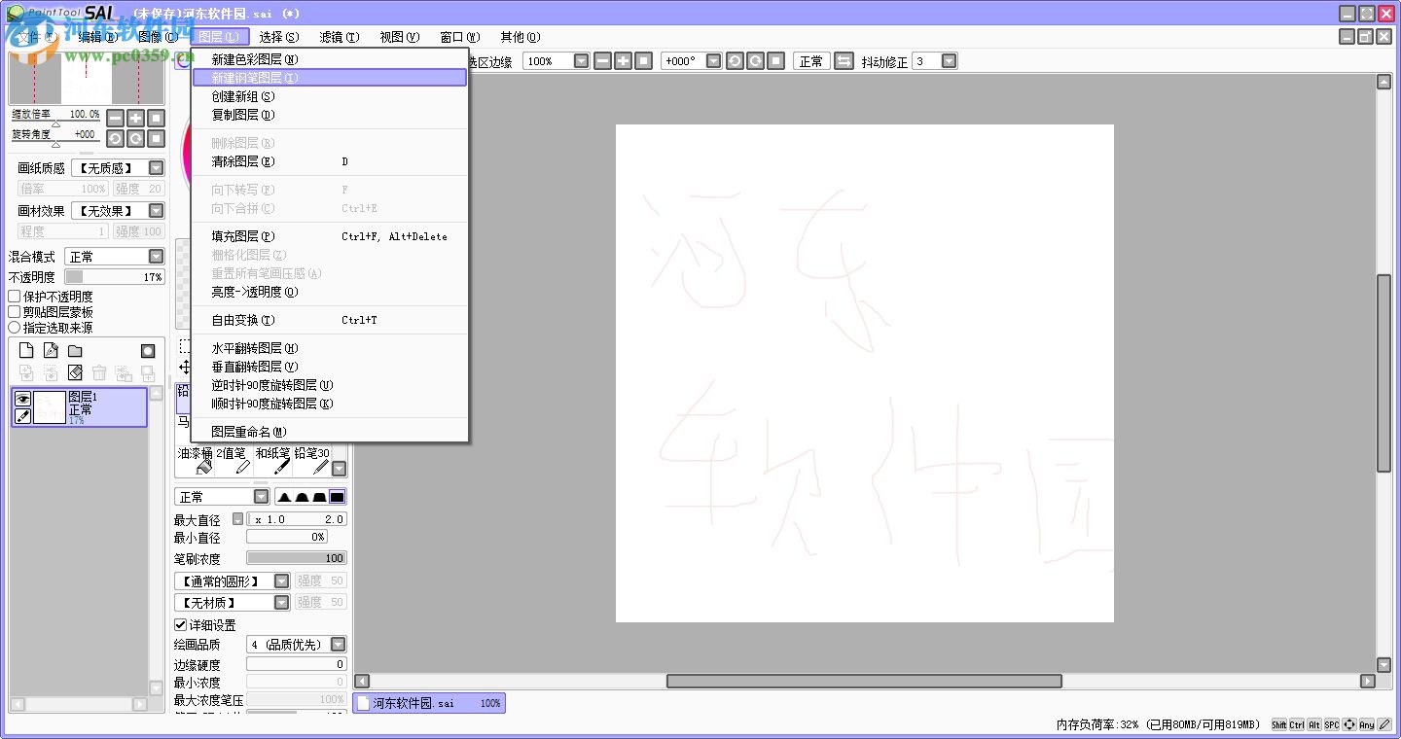Viewport: 1401px width, 739px height.
Task: Create a new layer group folder icon
Action: click(x=75, y=350)
